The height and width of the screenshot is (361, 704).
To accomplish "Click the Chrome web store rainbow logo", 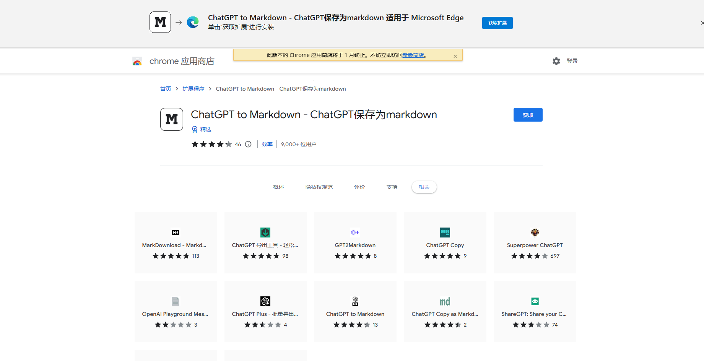I will 137,61.
